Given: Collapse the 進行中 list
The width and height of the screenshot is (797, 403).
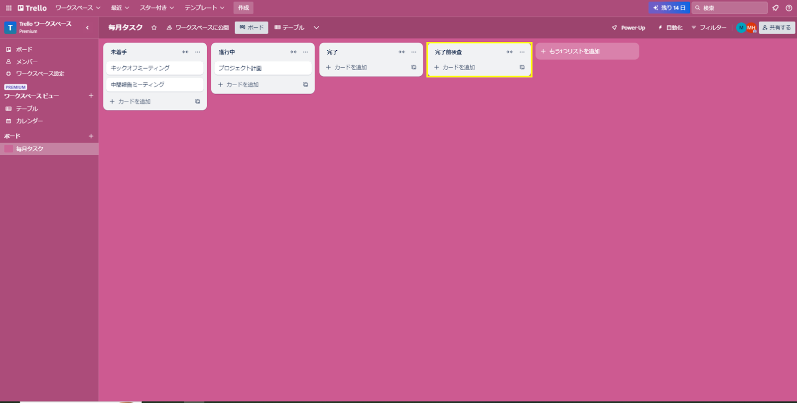Looking at the screenshot, I should (x=293, y=52).
